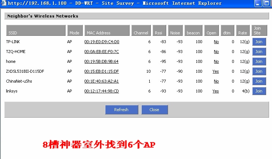Screen dimensions: 272x159
Task: Click the channel value 1 for ChinaNet-uShs
Action: coord(149,81)
